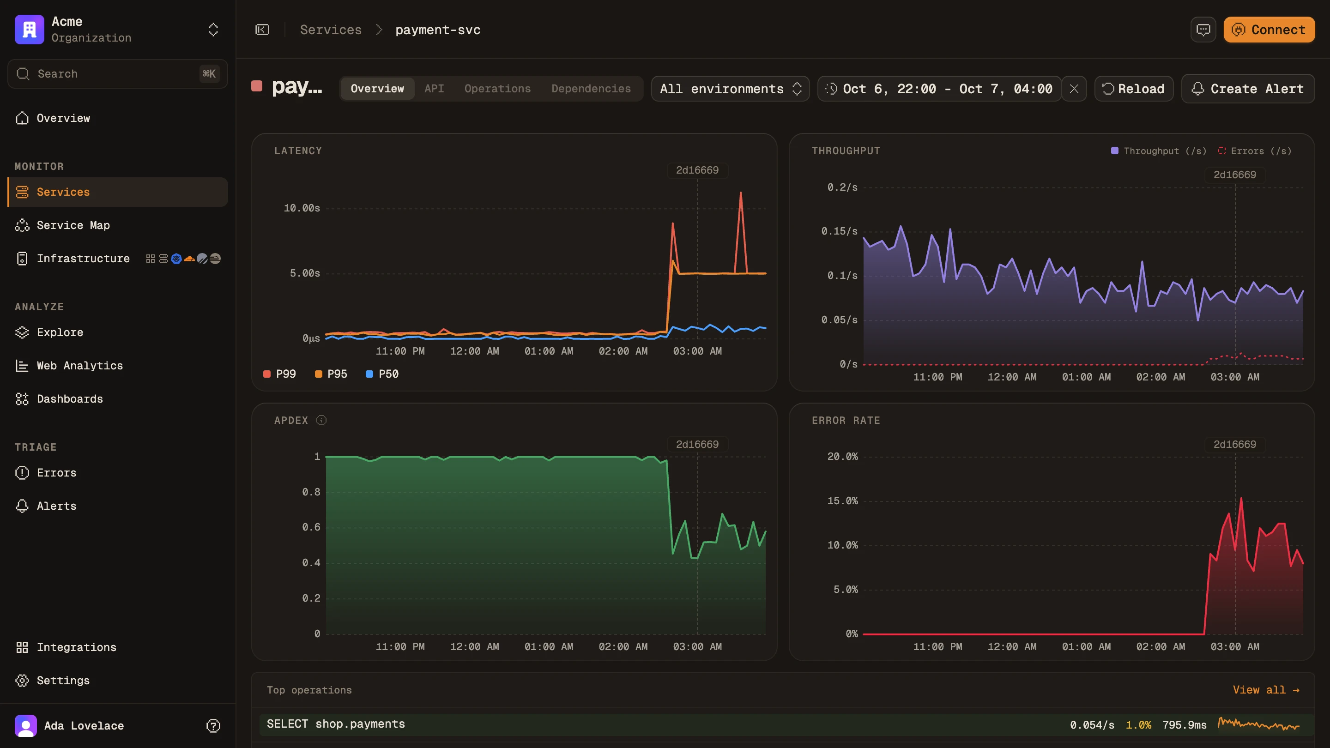Open Overview via home icon in sidebar
Image resolution: width=1330 pixels, height=748 pixels.
tap(22, 118)
